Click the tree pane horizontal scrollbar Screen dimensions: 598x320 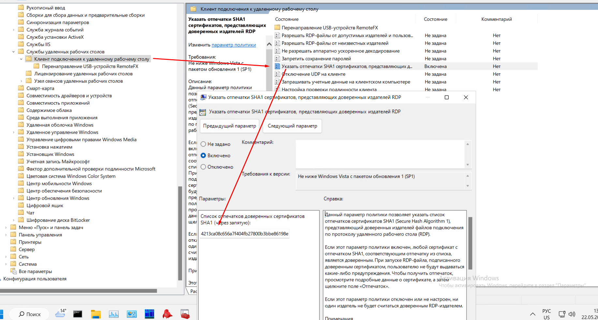pos(78,291)
